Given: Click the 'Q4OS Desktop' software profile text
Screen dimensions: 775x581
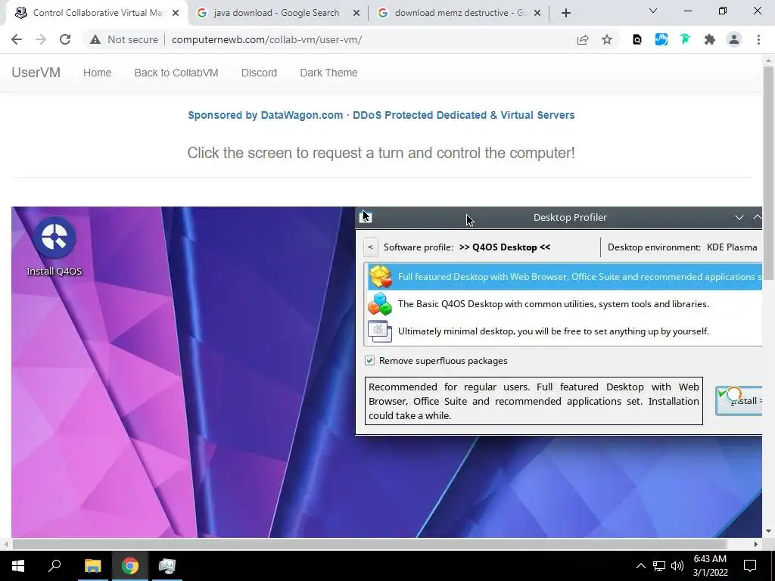Looking at the screenshot, I should click(504, 247).
